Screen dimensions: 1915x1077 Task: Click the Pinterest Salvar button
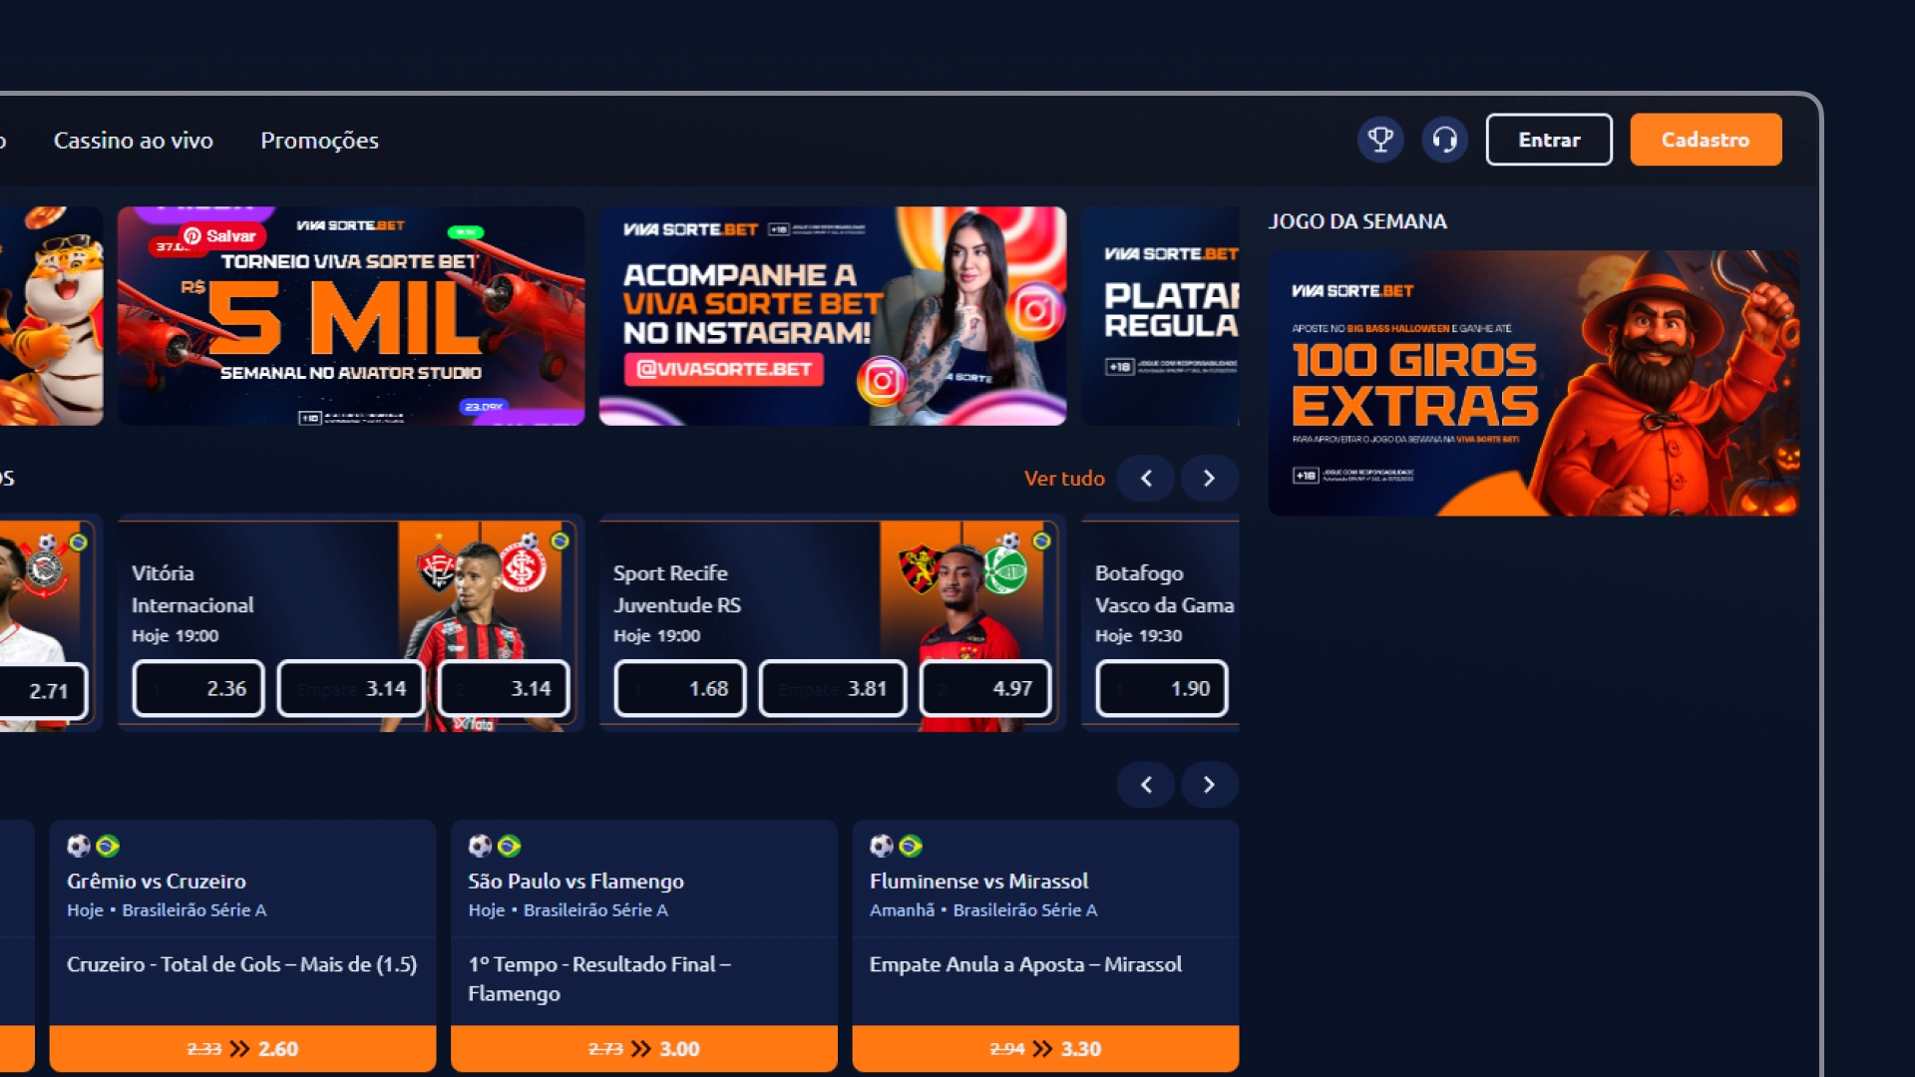click(220, 236)
